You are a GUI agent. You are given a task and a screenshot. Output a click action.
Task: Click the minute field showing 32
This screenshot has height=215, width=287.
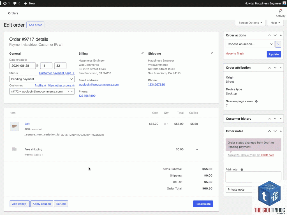click(60, 66)
